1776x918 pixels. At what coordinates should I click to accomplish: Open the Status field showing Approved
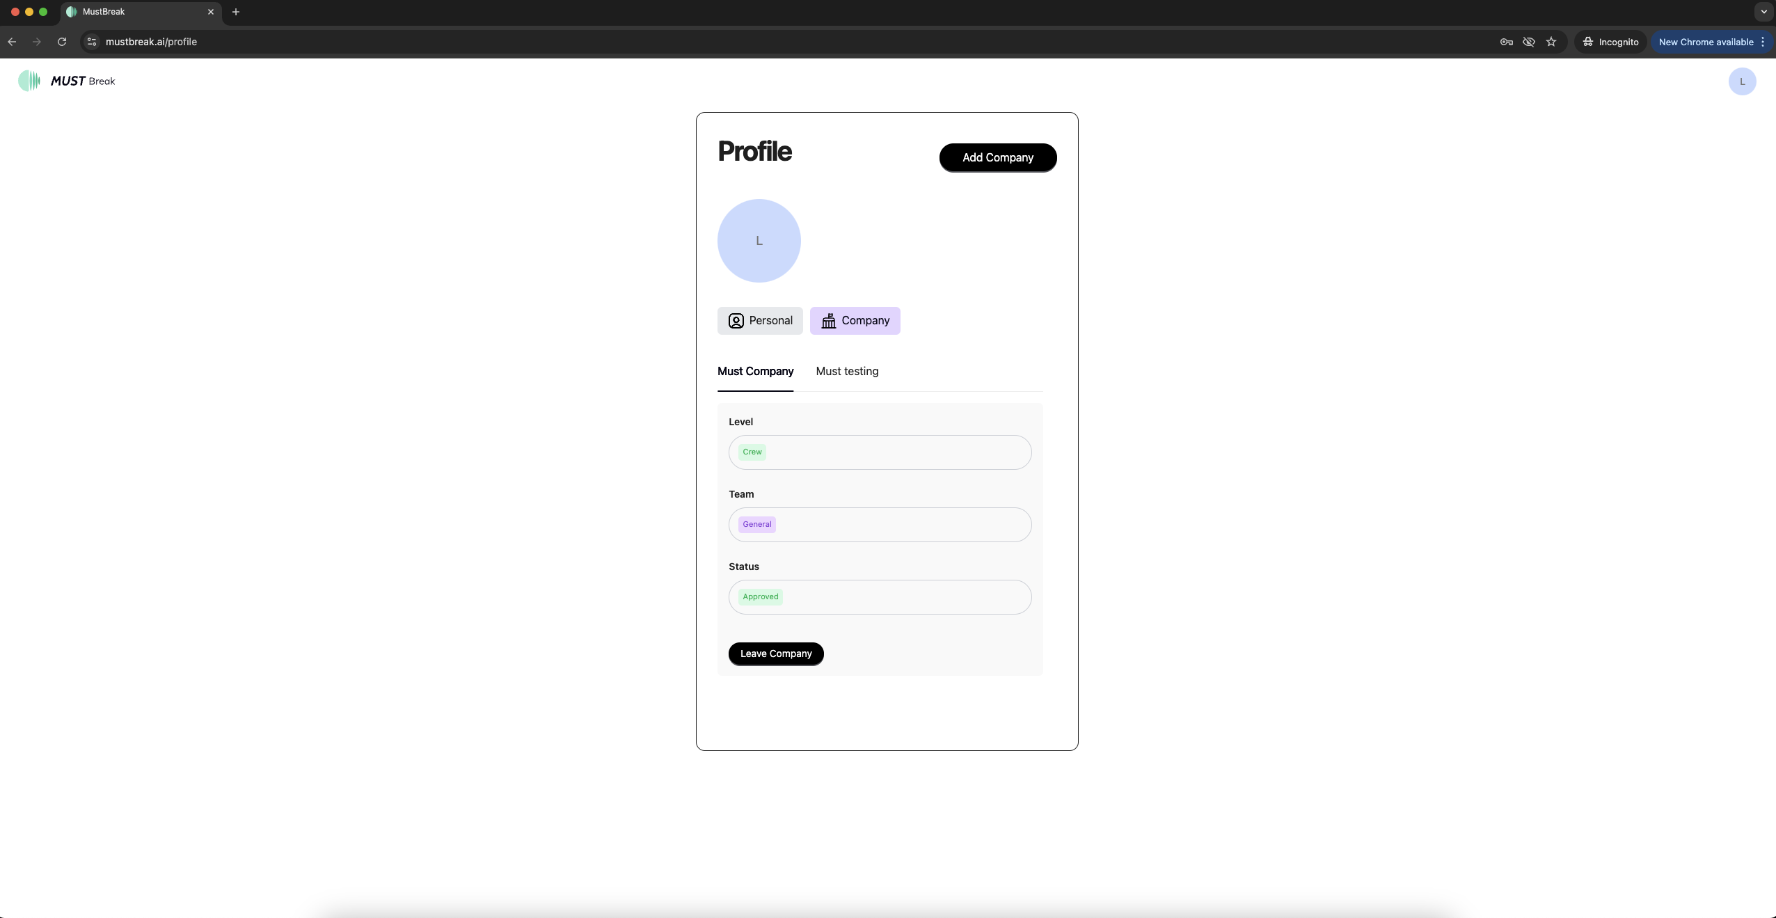880,597
